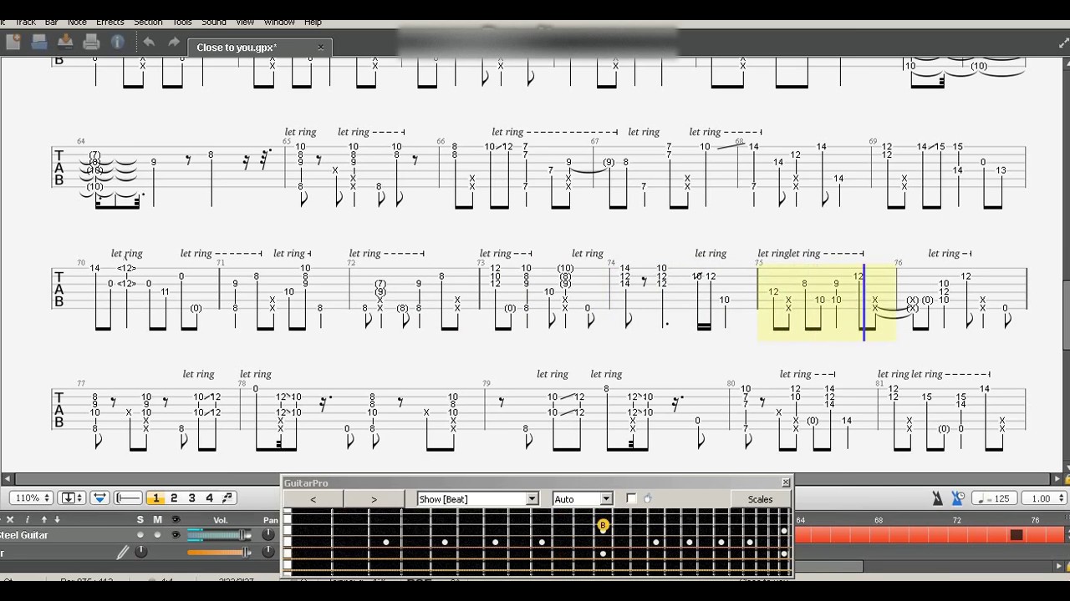The height and width of the screenshot is (601, 1070).
Task: Toggle the blue count-in metronome icon
Action: [958, 498]
